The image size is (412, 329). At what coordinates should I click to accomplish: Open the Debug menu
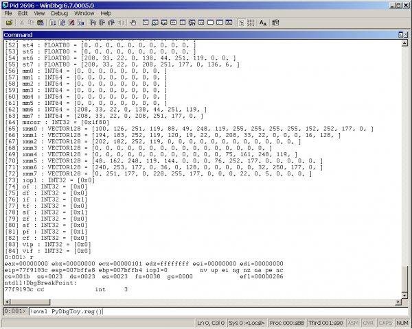point(59,13)
